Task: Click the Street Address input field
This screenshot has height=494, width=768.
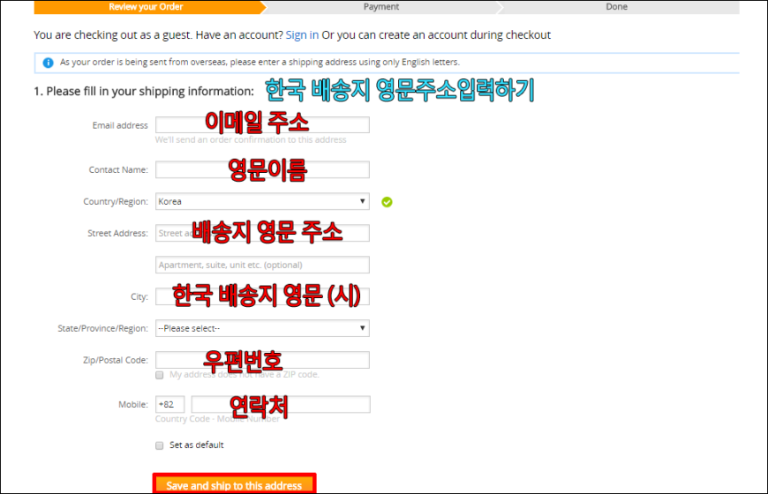Action: click(x=262, y=234)
